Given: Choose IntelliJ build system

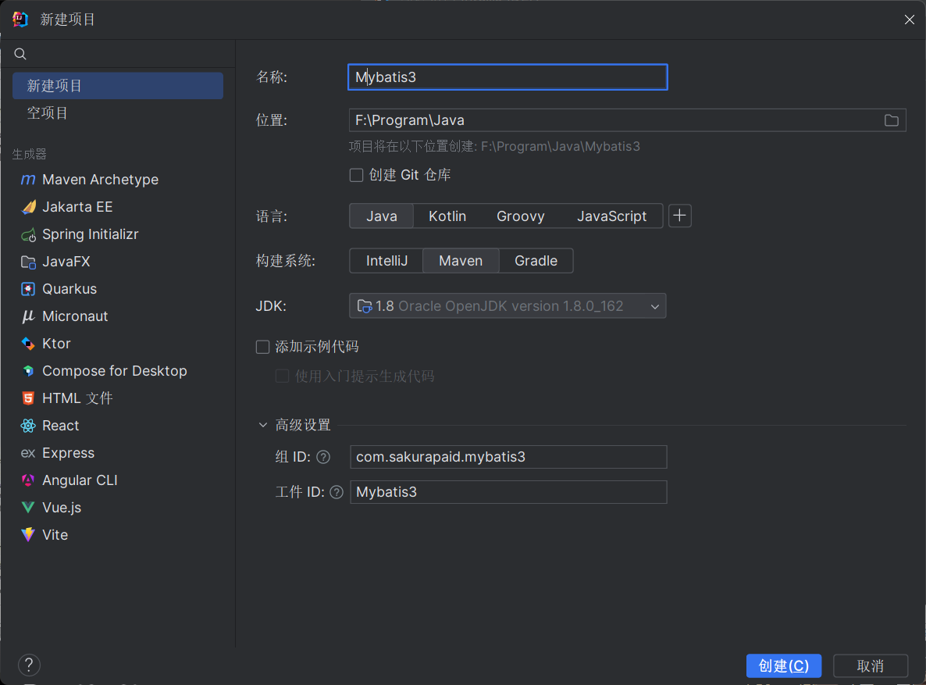Looking at the screenshot, I should [386, 261].
